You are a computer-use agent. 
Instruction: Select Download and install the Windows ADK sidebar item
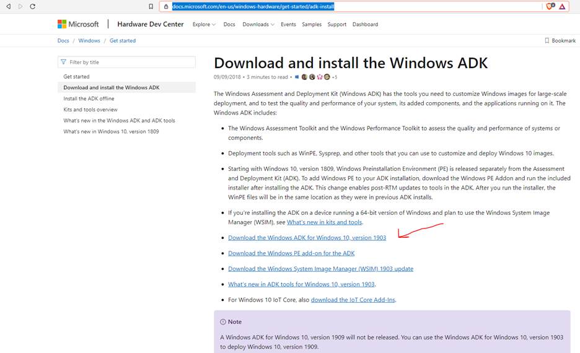point(126,87)
